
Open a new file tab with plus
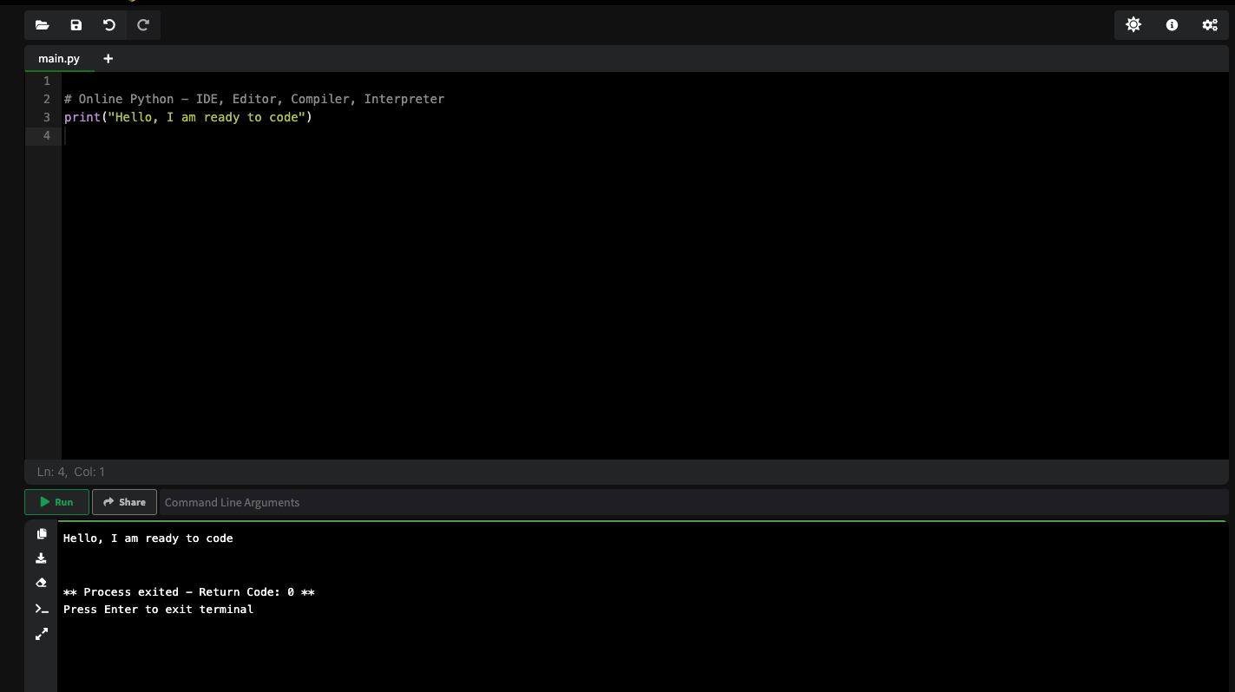click(108, 58)
